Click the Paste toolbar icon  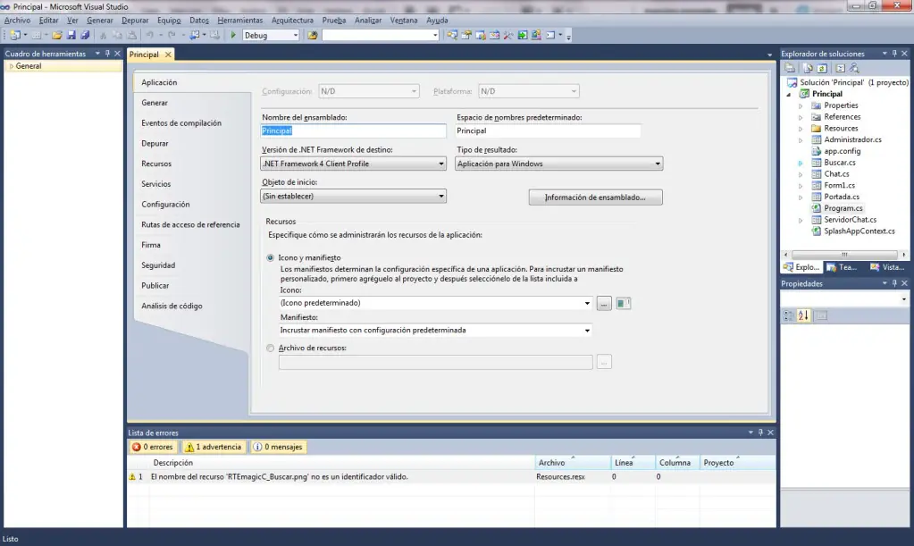coord(131,36)
